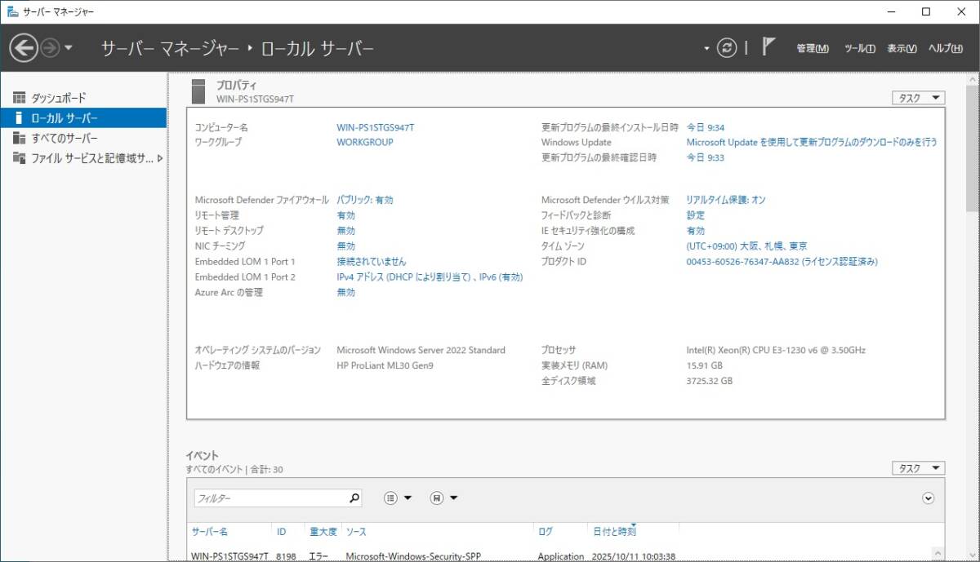Click into the events フィルター field
The width and height of the screenshot is (980, 562).
tap(269, 498)
